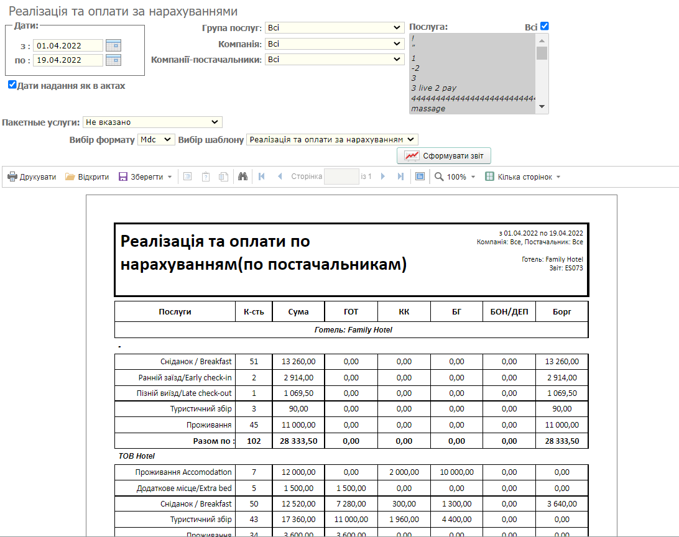Uncheck the Всі services checkbox
This screenshot has height=537, width=679.
click(545, 26)
